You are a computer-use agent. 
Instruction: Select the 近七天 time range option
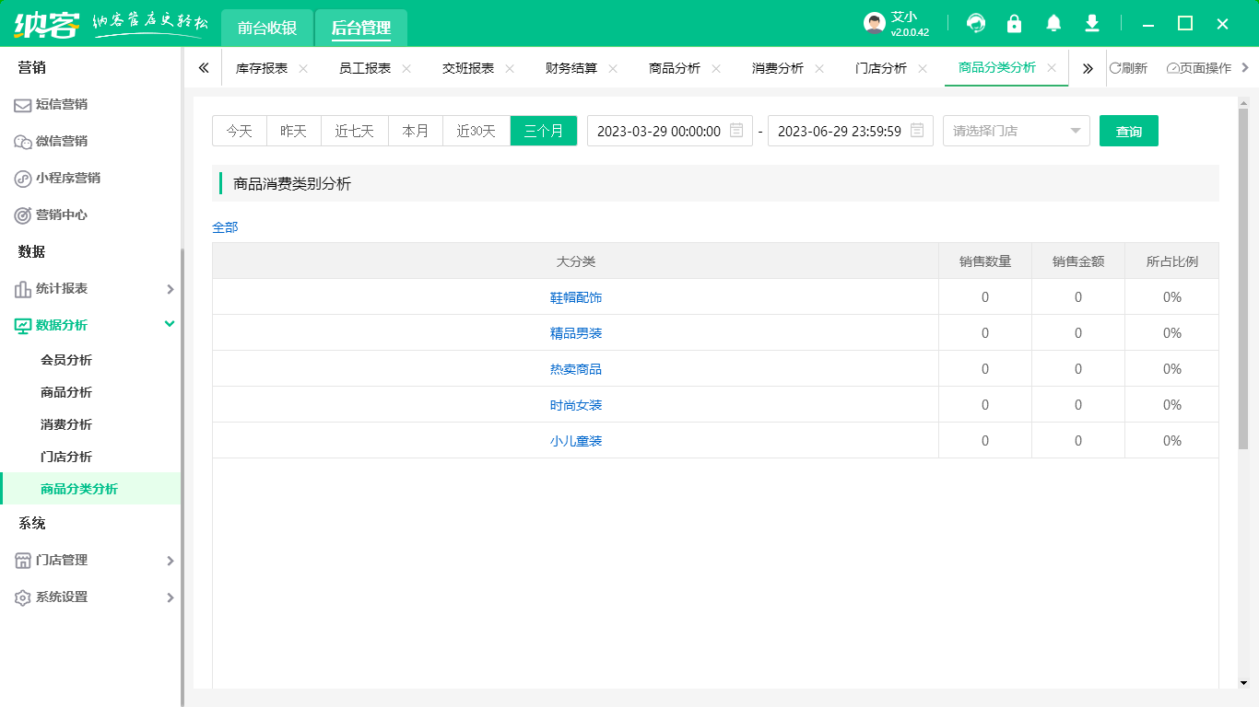point(354,131)
